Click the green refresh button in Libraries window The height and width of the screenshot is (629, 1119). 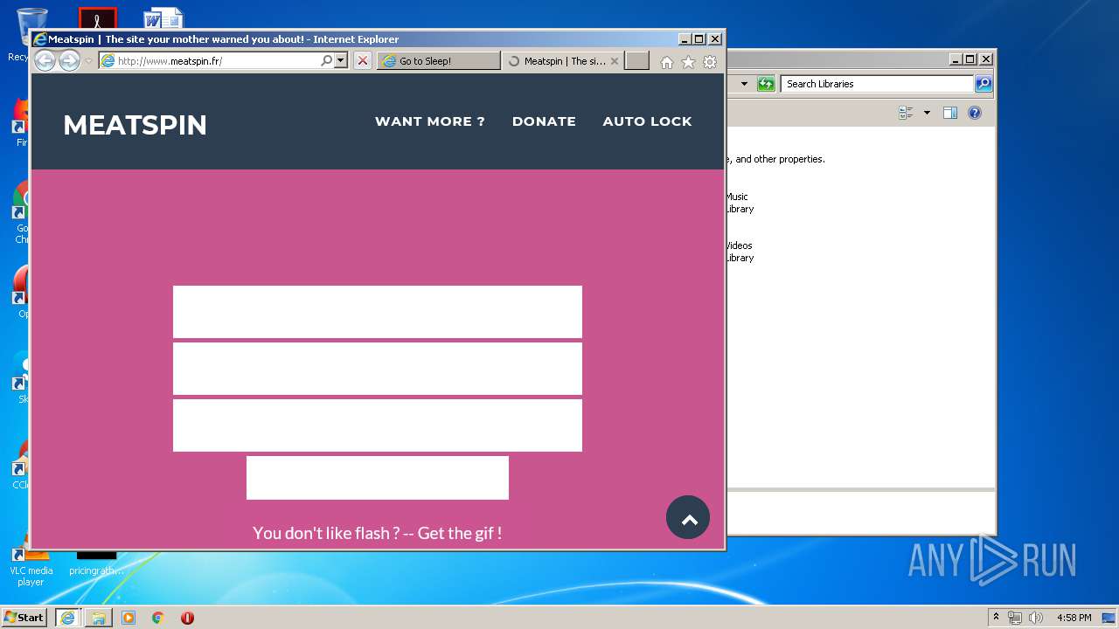[766, 84]
